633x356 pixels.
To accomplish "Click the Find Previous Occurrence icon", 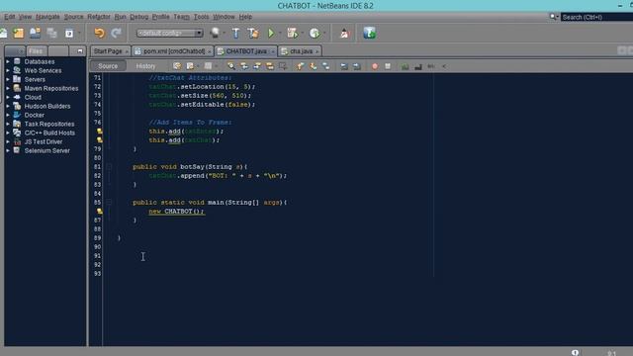I will click(x=244, y=66).
